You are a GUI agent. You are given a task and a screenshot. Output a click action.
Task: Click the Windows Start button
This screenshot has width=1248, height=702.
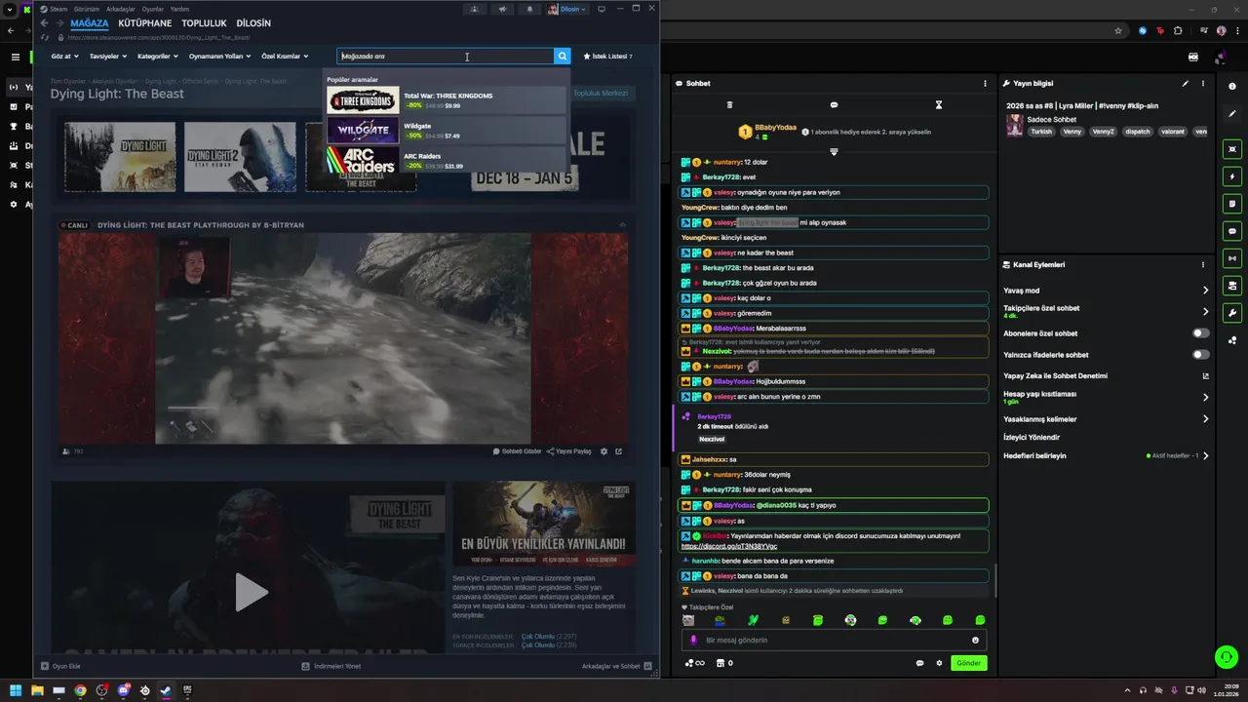16,690
